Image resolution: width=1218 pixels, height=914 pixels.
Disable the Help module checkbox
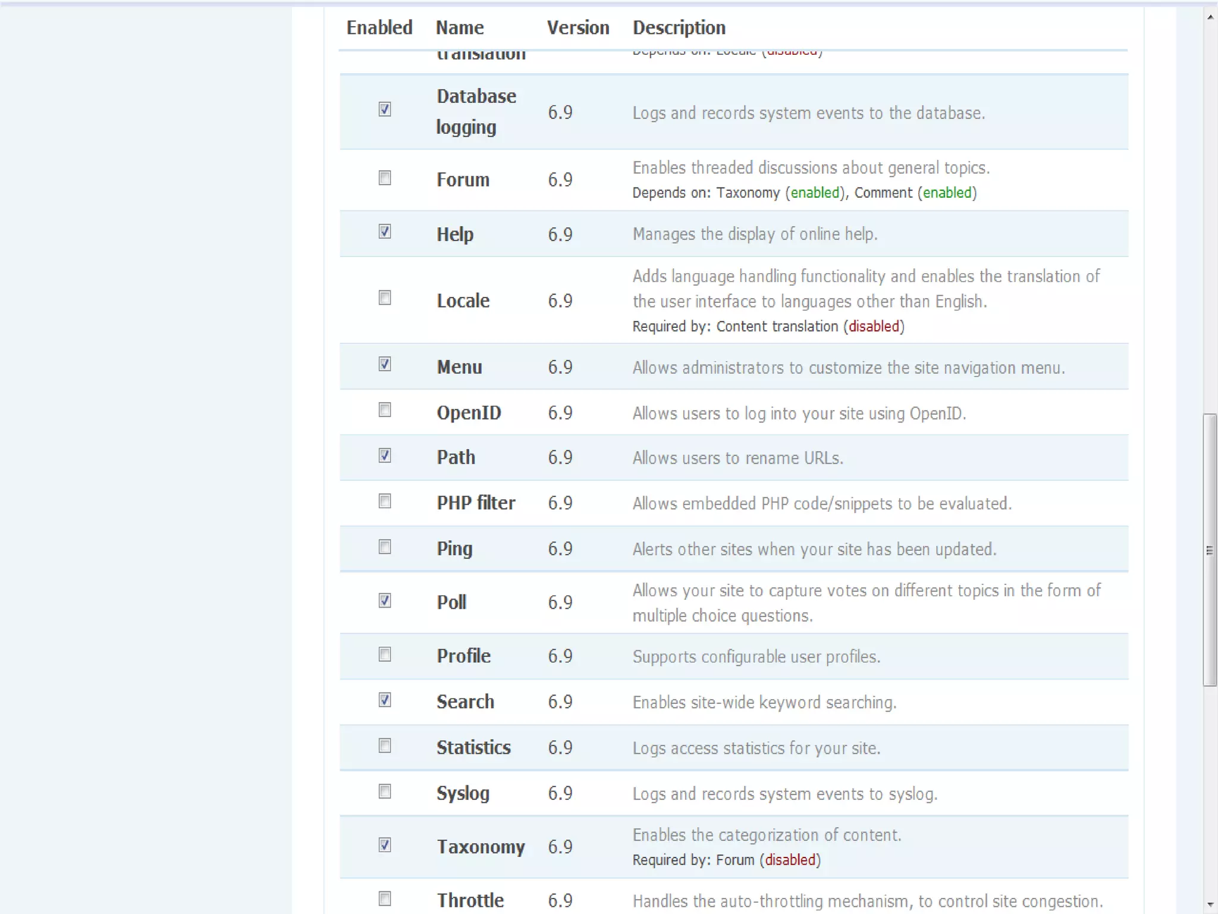[x=385, y=231]
